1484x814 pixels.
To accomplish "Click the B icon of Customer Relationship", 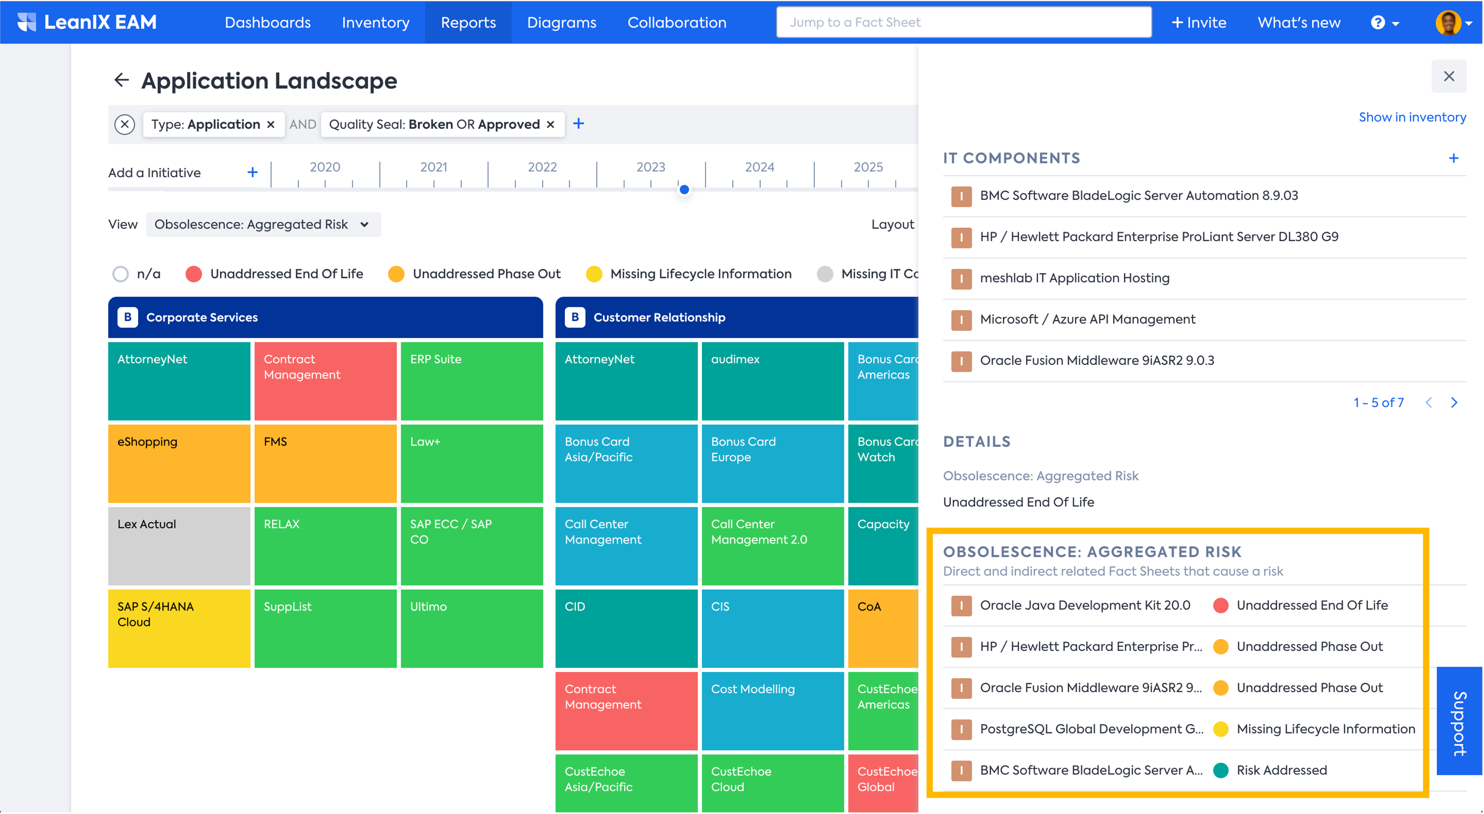I will click(574, 318).
